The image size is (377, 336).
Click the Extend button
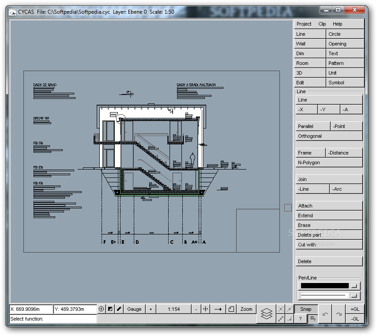329,215
